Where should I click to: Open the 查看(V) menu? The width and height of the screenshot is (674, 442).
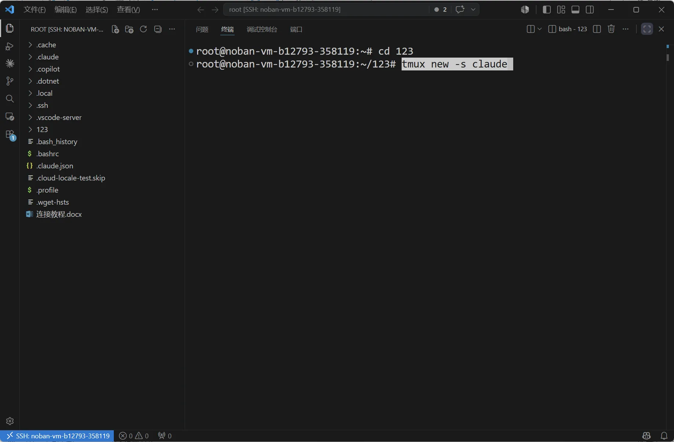click(128, 10)
